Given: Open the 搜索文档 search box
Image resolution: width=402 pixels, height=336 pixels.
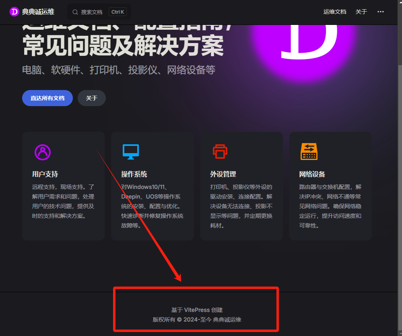Looking at the screenshot, I should (99, 12).
